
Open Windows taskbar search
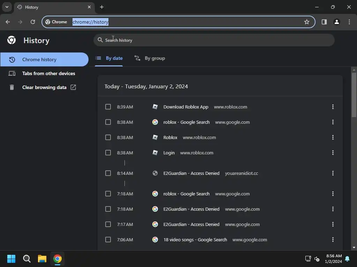click(26, 259)
